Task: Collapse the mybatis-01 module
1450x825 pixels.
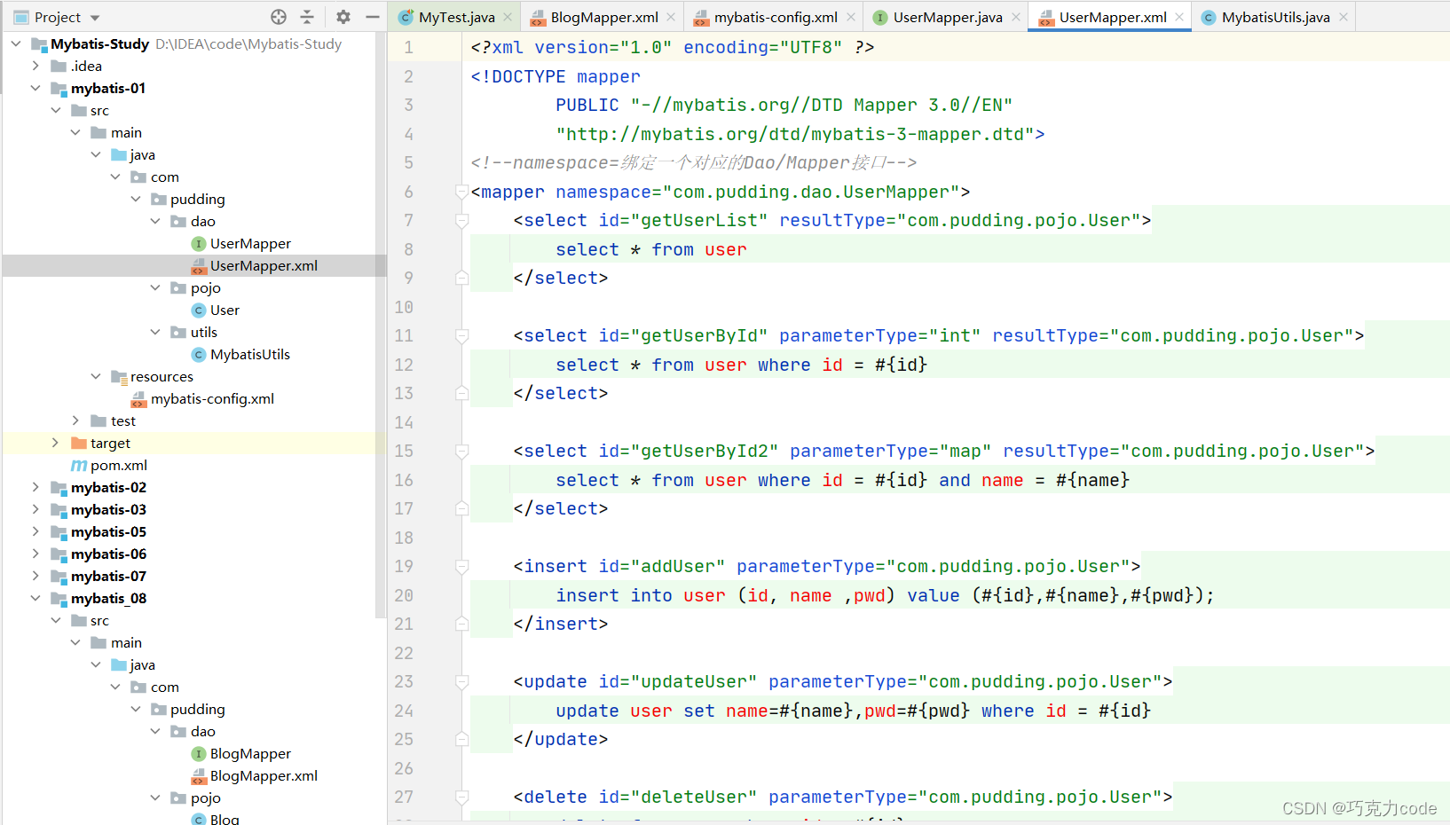Action: point(35,88)
